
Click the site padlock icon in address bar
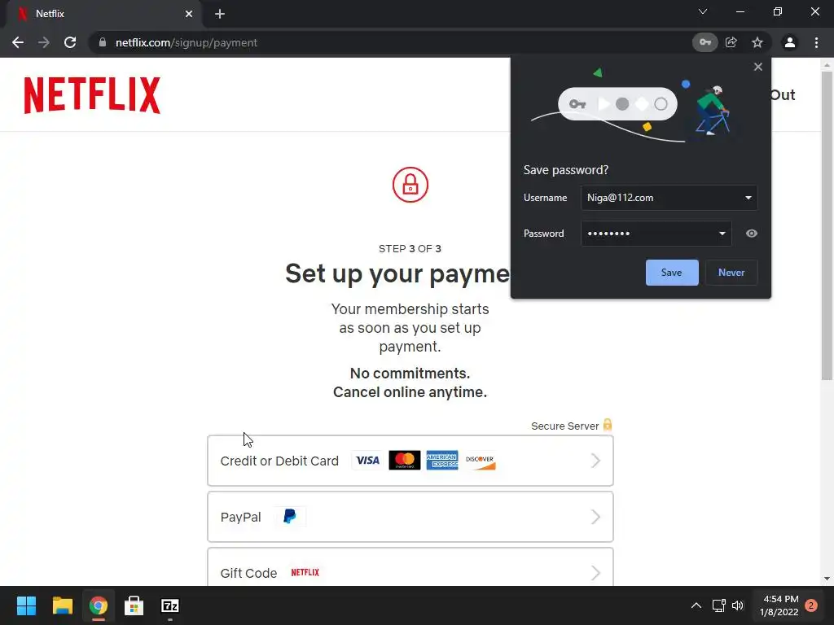(103, 42)
